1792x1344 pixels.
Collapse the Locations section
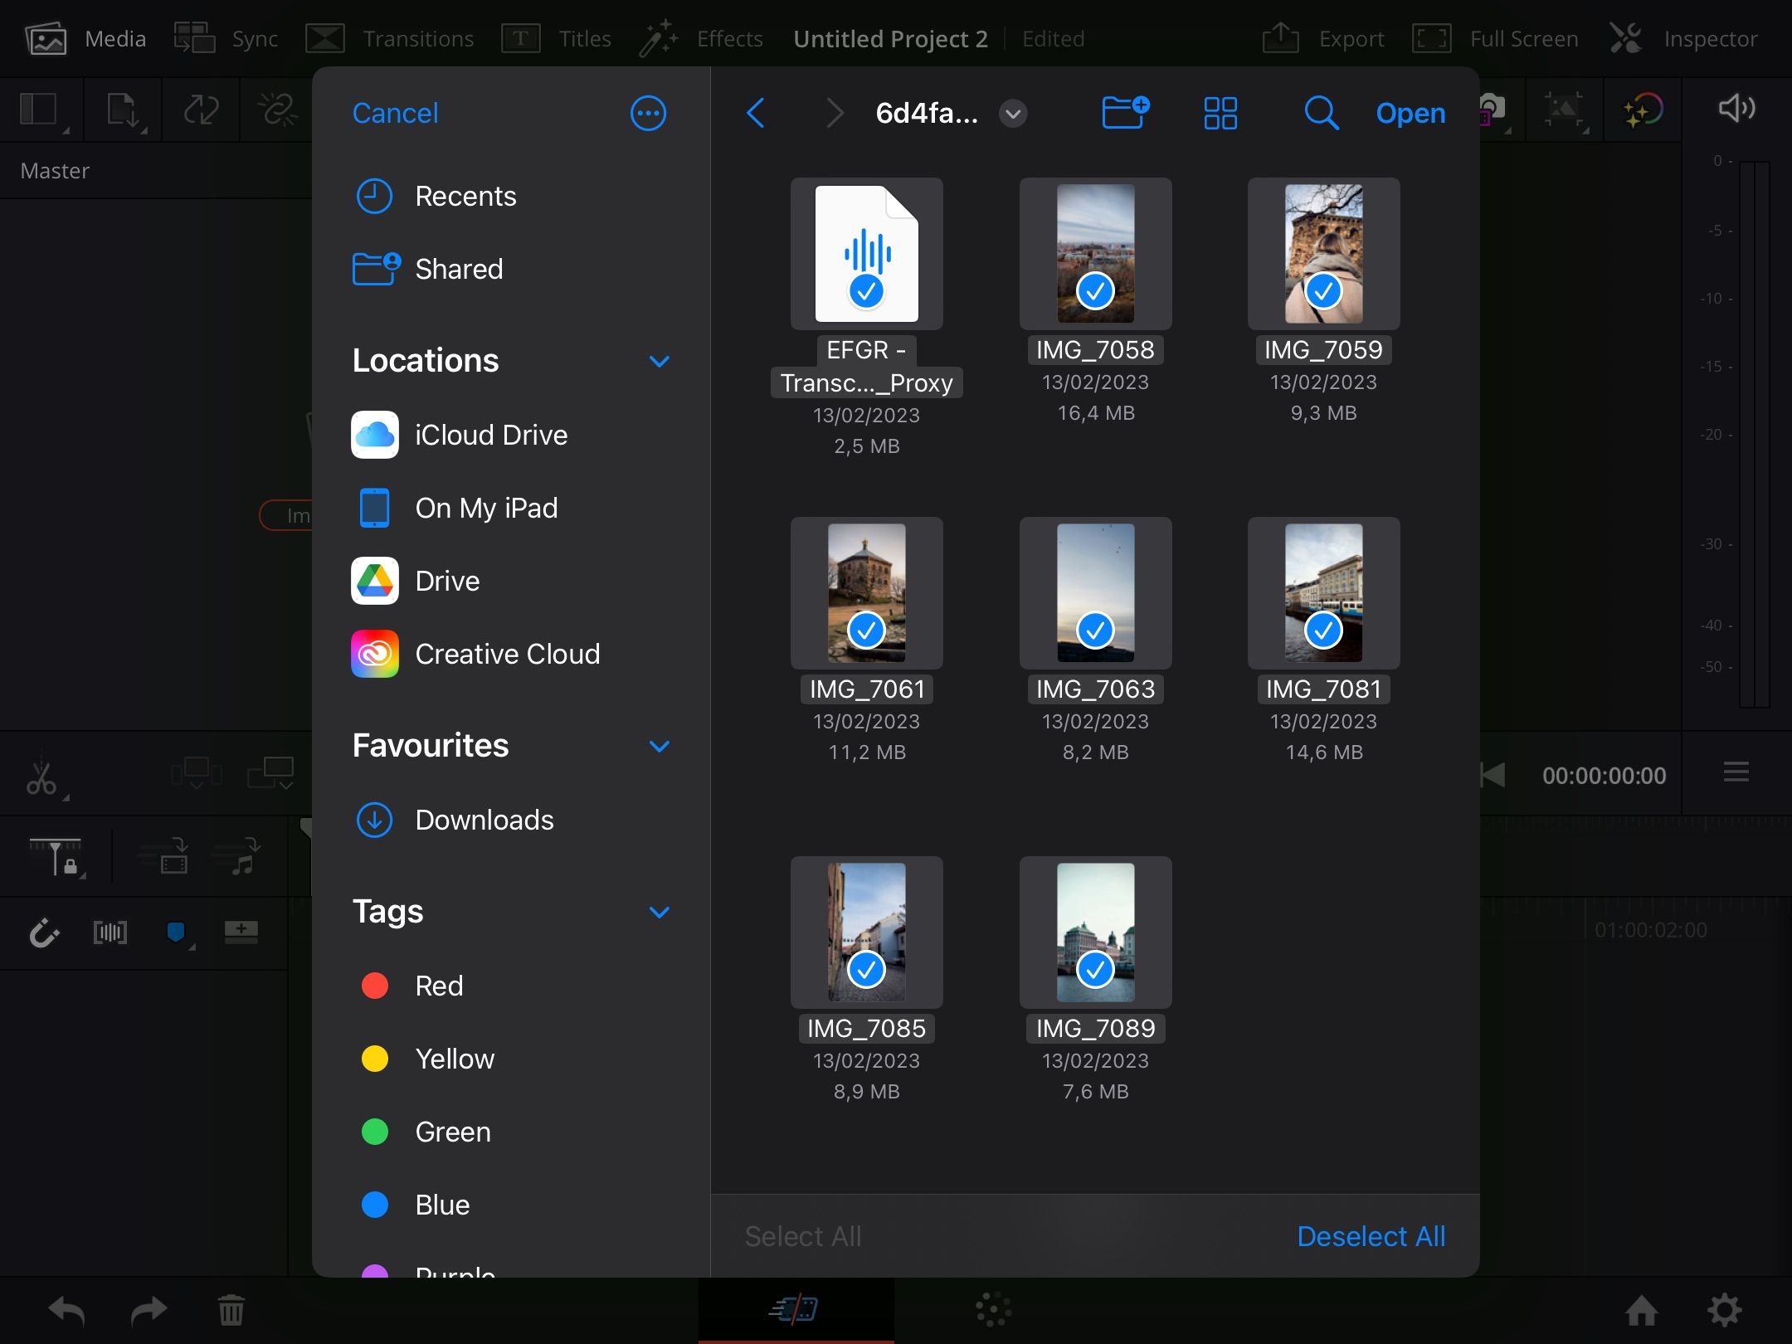[660, 361]
